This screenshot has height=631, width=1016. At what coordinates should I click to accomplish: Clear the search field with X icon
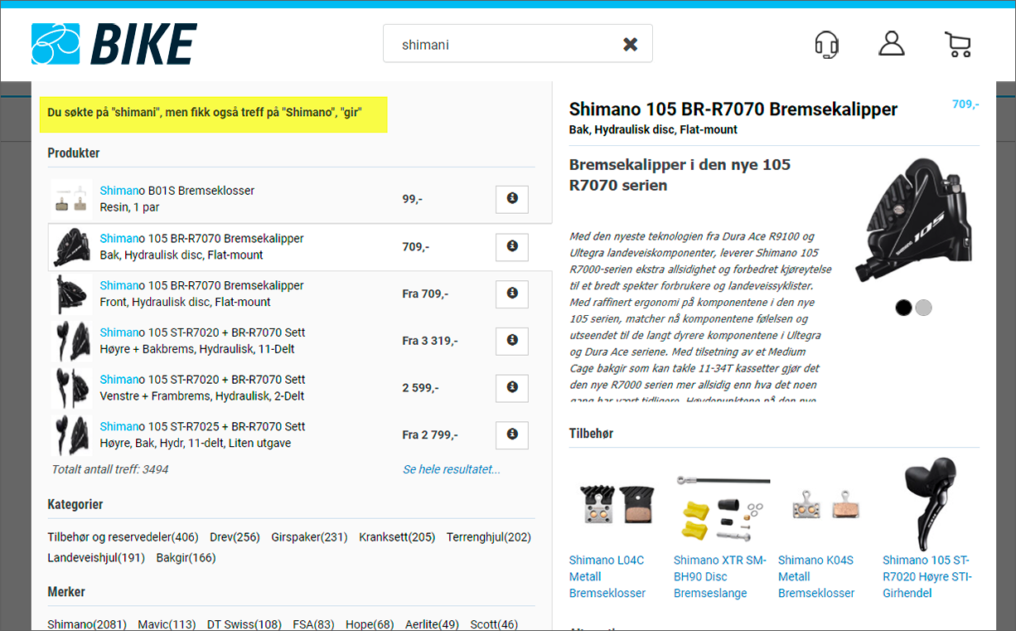coord(631,44)
